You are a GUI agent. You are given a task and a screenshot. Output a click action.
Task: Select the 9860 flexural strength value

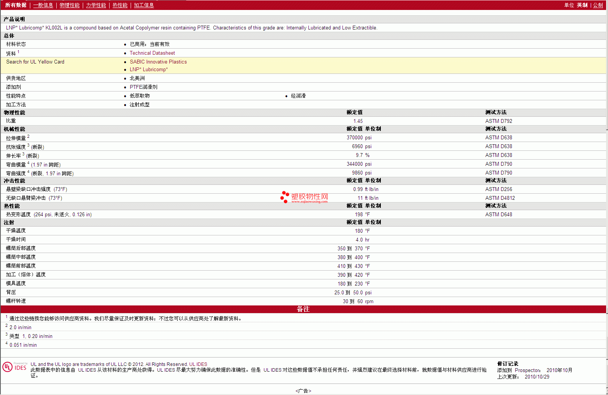(x=357, y=173)
